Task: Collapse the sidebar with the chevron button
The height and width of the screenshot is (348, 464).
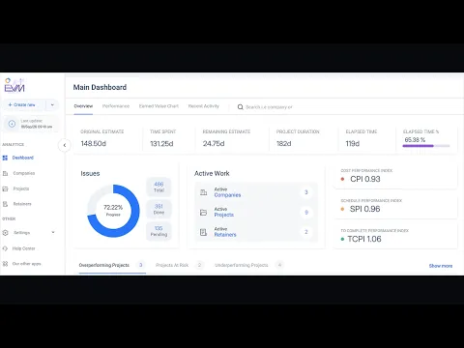Action: [x=65, y=145]
